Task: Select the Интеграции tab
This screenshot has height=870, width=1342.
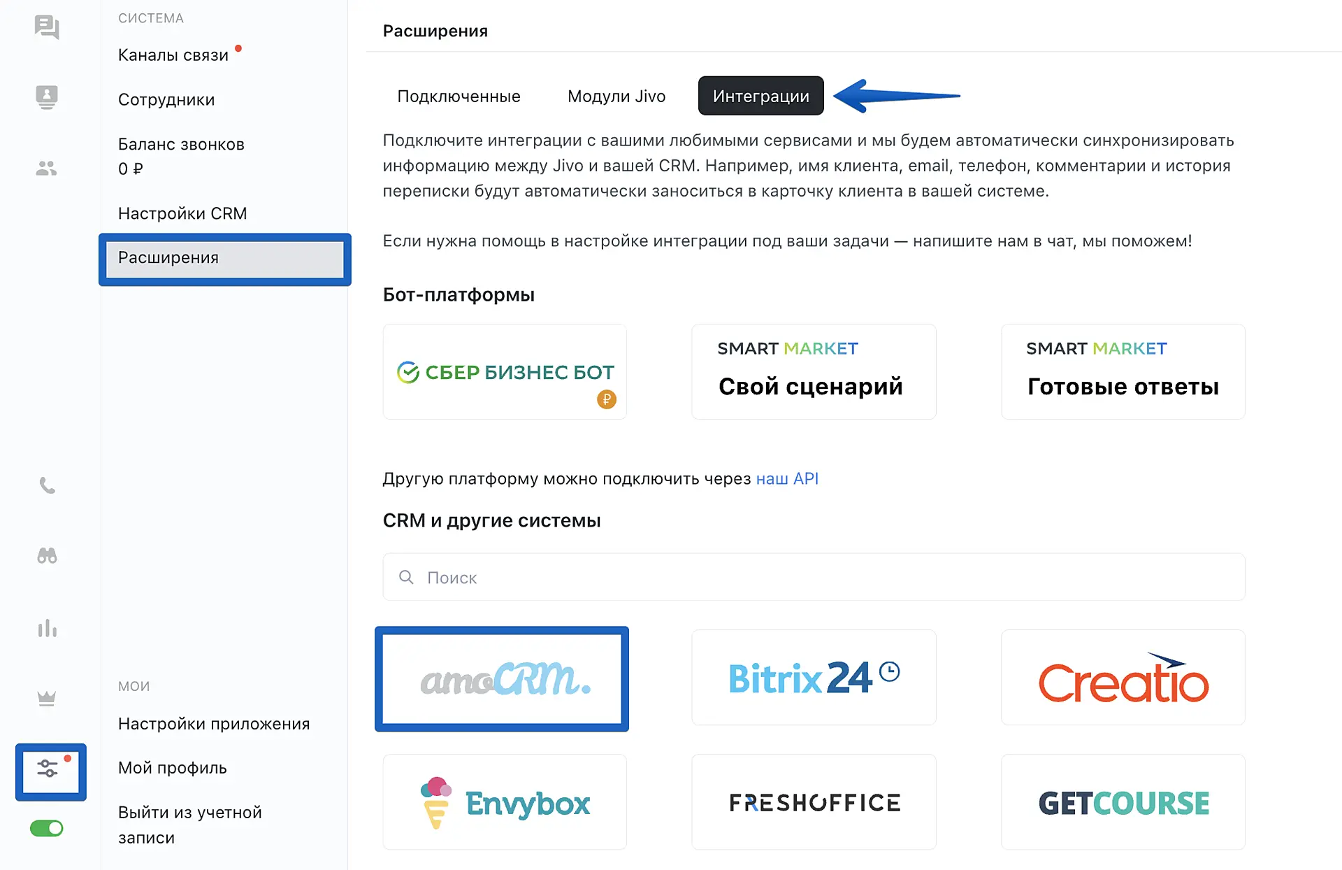Action: (760, 97)
